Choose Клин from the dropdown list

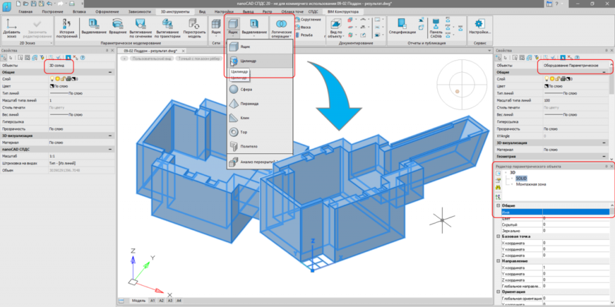point(259,118)
